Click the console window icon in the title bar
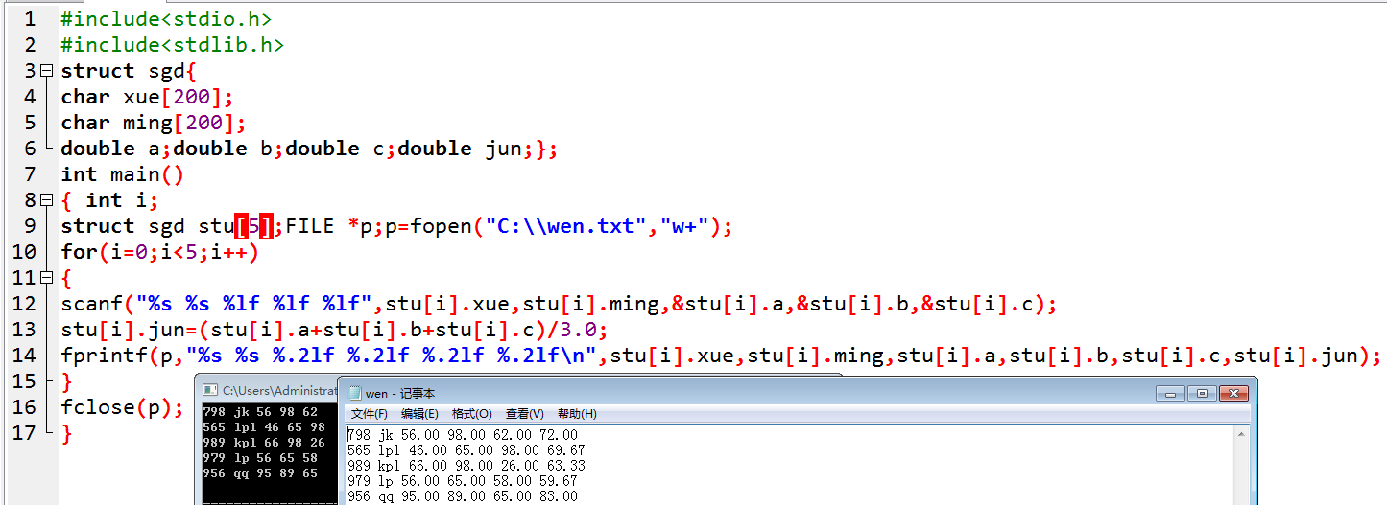Image resolution: width=1387 pixels, height=505 pixels. click(210, 390)
